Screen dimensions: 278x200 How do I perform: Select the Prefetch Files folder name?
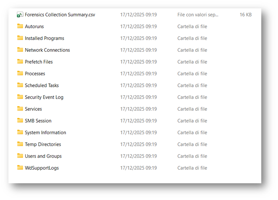click(x=39, y=62)
